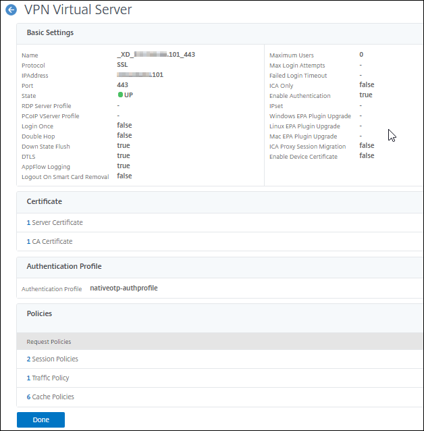Open the 6 Cache Policies row
This screenshot has width=424, height=431.
[50, 397]
